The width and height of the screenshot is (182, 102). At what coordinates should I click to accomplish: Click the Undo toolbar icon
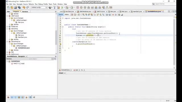pos(24,8)
